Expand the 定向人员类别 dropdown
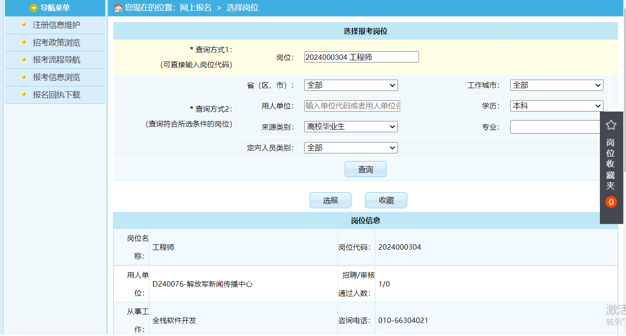Image resolution: width=626 pixels, height=336 pixels. coord(351,148)
